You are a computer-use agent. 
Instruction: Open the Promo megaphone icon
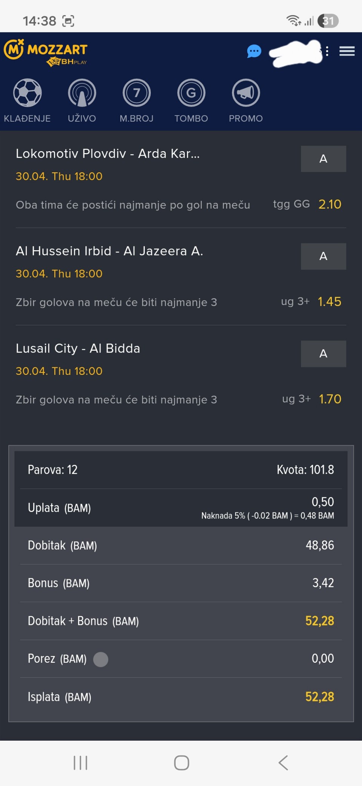(x=246, y=93)
